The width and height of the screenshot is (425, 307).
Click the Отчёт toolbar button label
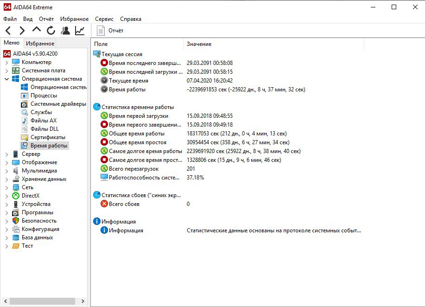[116, 31]
